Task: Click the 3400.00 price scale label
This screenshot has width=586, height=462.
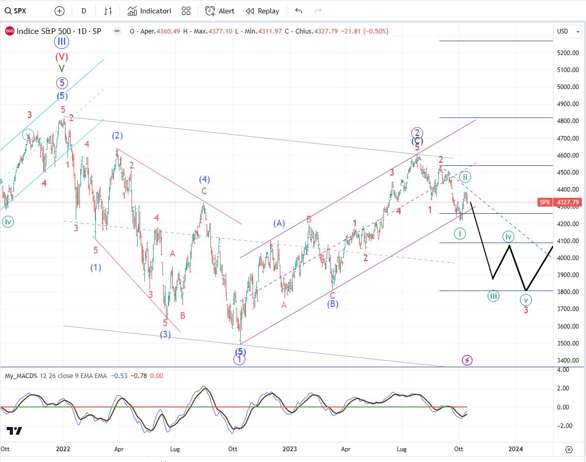Action: (x=567, y=361)
